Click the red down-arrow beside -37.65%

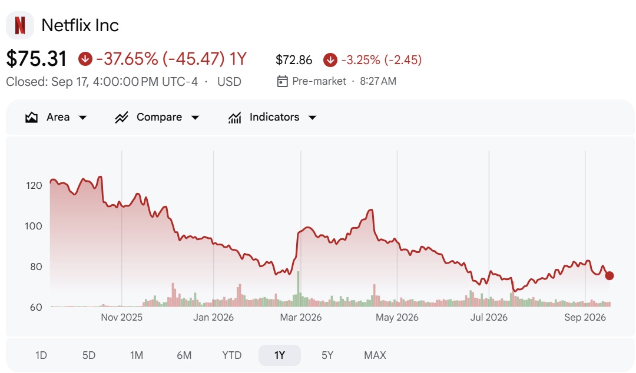click(x=85, y=59)
